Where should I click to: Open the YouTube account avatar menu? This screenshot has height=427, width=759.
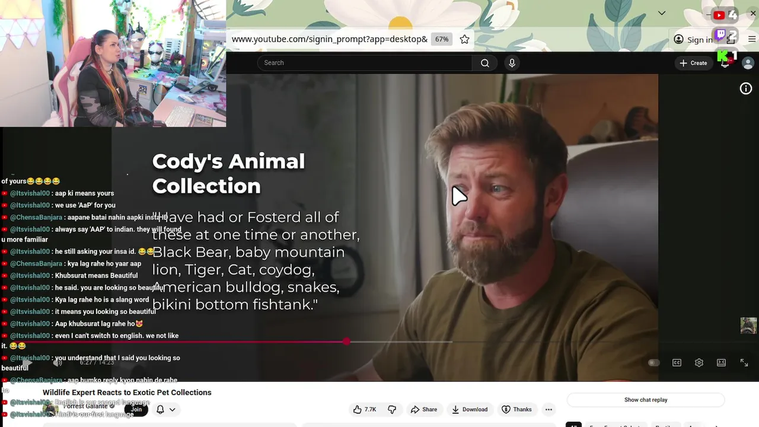(x=748, y=63)
